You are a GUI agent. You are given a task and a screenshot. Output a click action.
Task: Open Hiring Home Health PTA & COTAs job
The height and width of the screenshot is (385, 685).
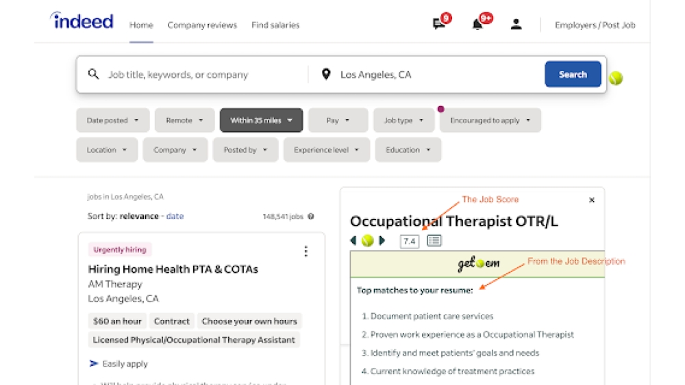(x=173, y=269)
